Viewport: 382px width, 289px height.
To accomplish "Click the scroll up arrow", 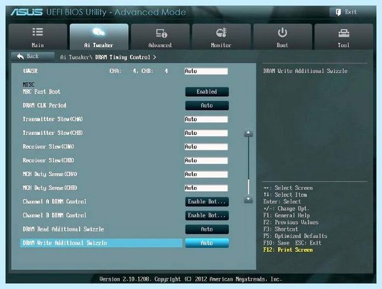I will tap(248, 133).
